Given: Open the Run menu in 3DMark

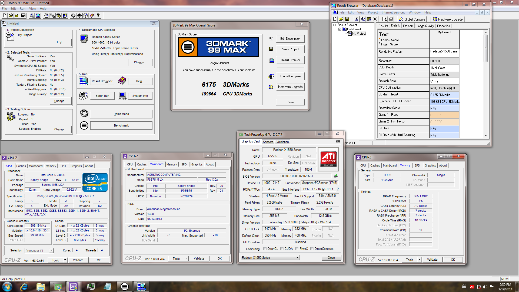Looking at the screenshot, I should 22,9.
